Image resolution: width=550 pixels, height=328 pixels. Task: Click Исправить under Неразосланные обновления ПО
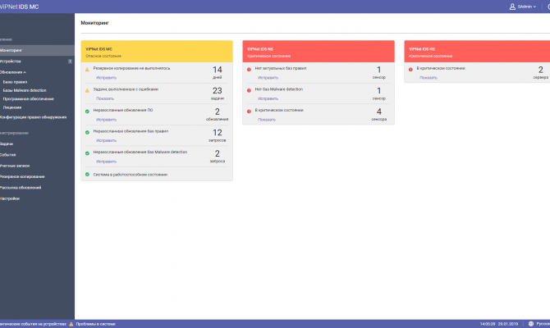click(106, 120)
